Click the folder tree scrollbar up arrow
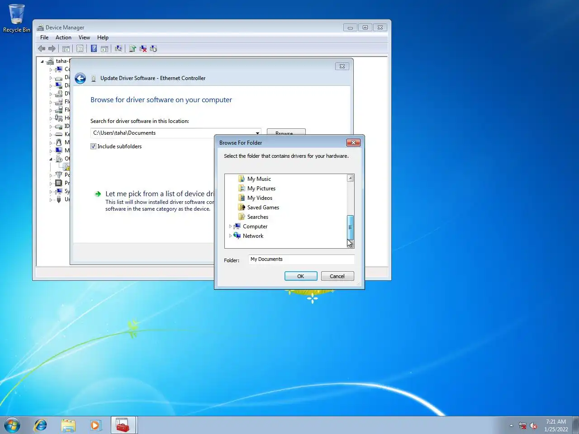The height and width of the screenshot is (434, 579). coord(350,178)
